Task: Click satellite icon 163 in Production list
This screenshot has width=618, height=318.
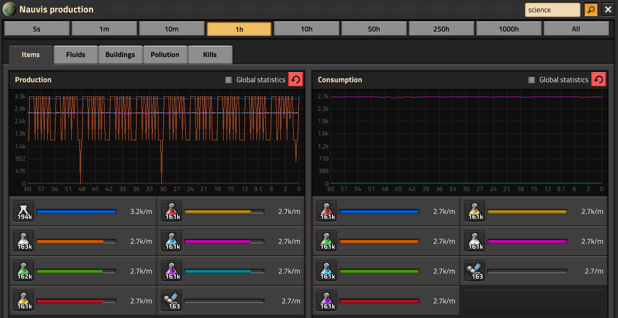Action: 172,301
